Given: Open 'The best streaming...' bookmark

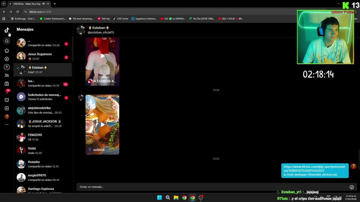Looking at the screenshot, I should pos(81,19).
